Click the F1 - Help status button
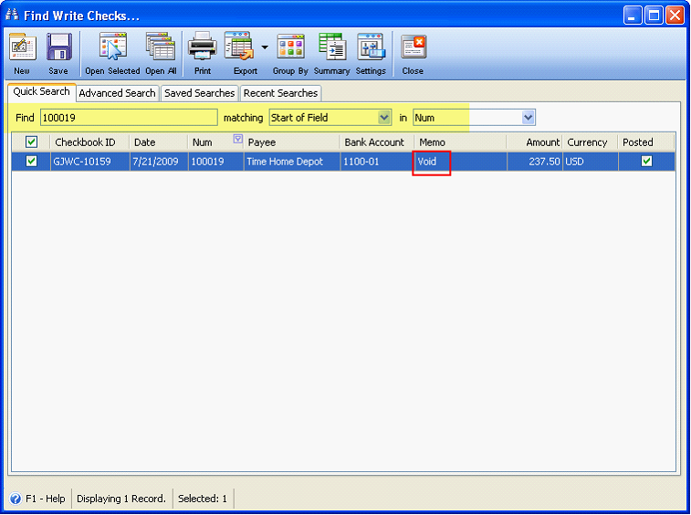Image resolution: width=691 pixels, height=515 pixels. [x=37, y=499]
